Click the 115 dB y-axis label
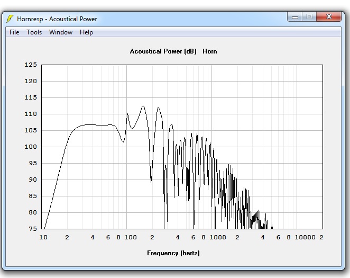The image size is (350, 278). coord(31,97)
